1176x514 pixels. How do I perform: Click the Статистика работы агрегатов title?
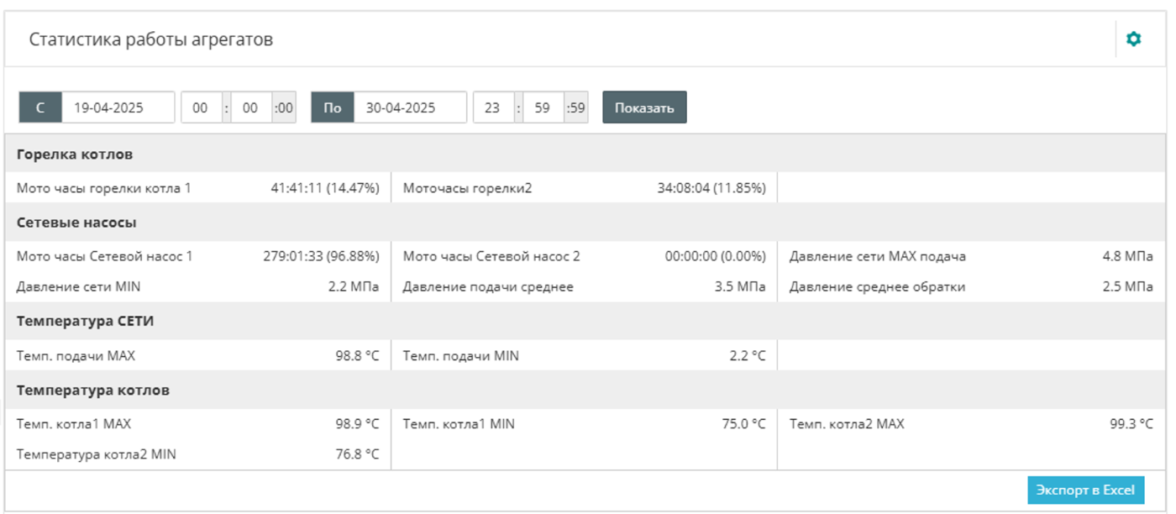(151, 39)
